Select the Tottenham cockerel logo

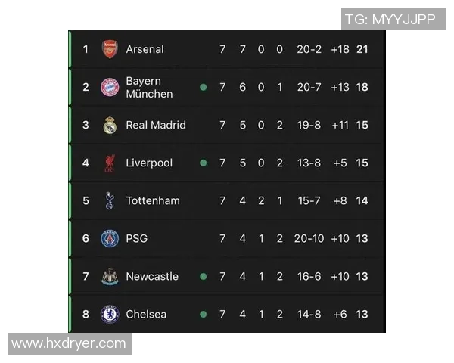coord(110,200)
